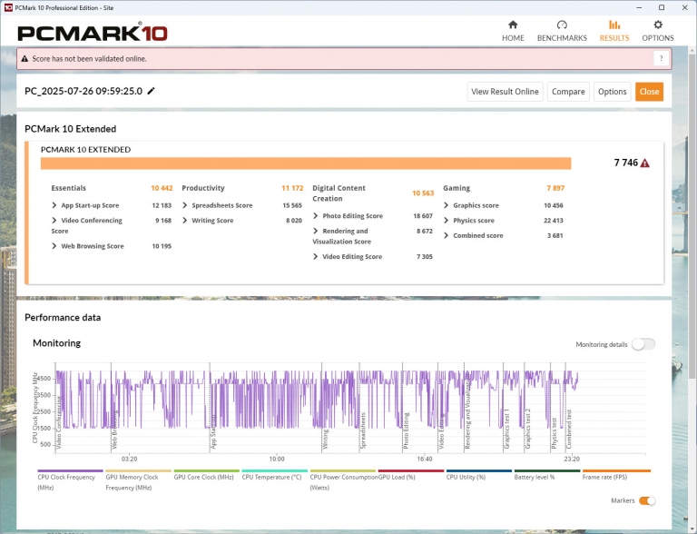697x534 pixels.
Task: Click the result Options button
Action: 612,92
